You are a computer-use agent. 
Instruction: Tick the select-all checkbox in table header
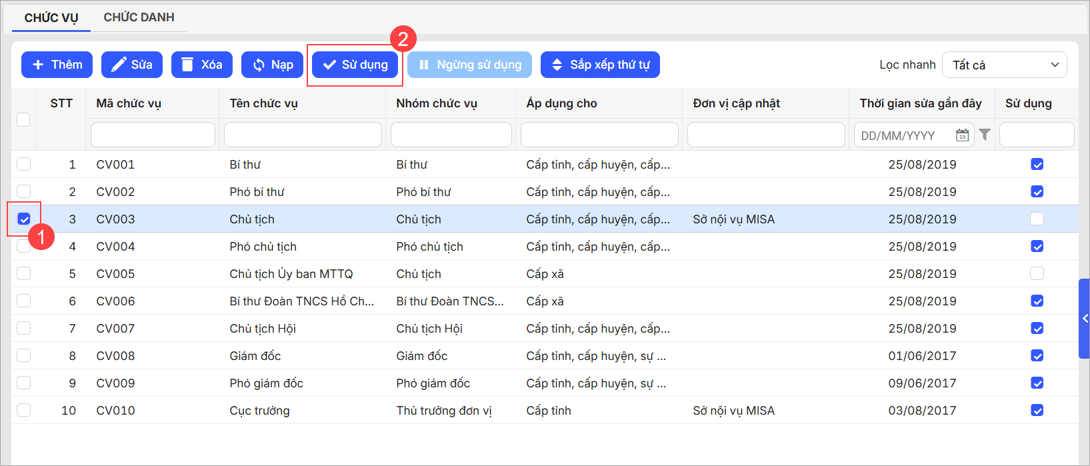(23, 119)
